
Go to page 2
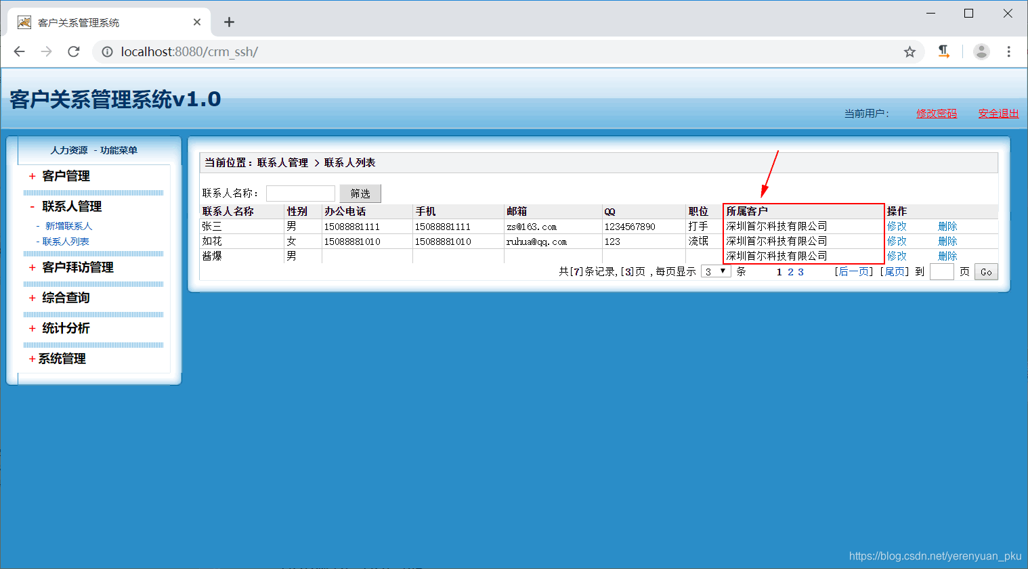point(790,272)
